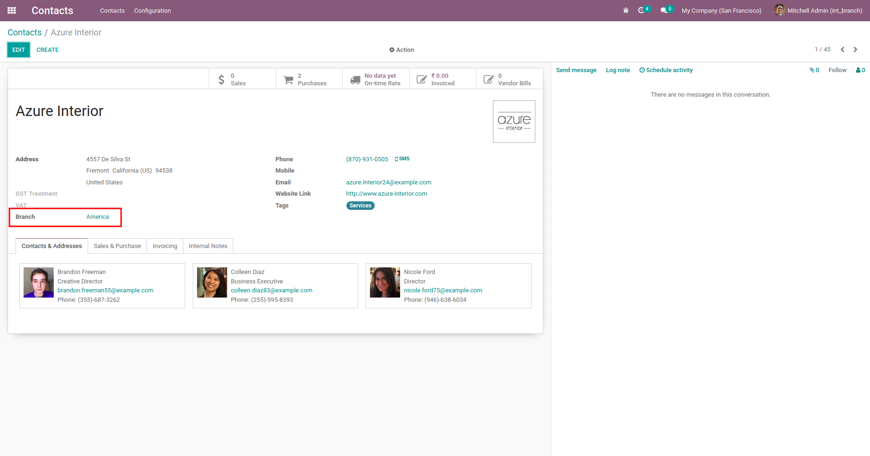Open Purchases shopping cart stat button
This screenshot has width=870, height=456.
[x=309, y=79]
